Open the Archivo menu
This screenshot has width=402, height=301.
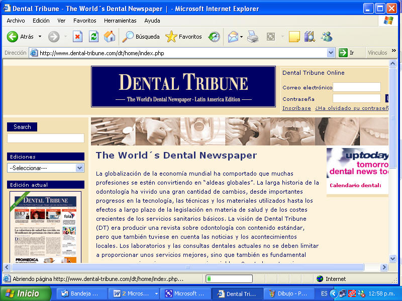pos(16,21)
